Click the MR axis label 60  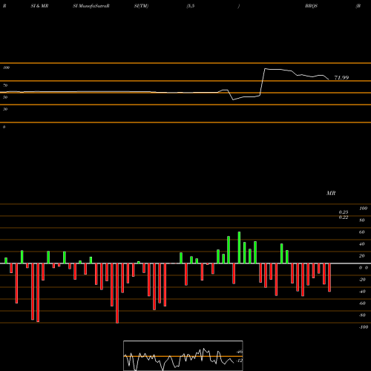[362, 232]
